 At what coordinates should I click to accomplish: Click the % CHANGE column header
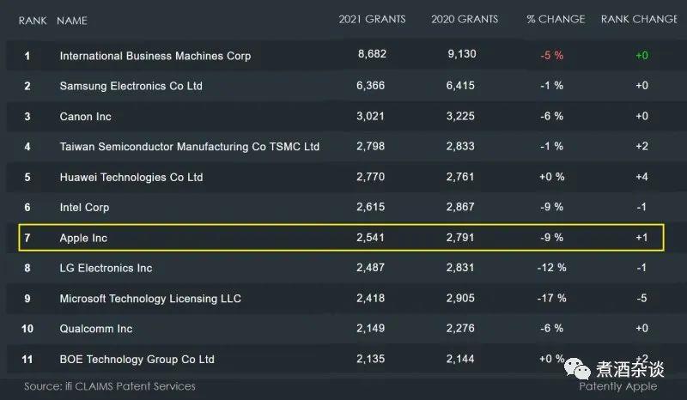click(x=556, y=19)
